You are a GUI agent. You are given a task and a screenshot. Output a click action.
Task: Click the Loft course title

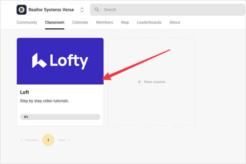[x=25, y=92]
